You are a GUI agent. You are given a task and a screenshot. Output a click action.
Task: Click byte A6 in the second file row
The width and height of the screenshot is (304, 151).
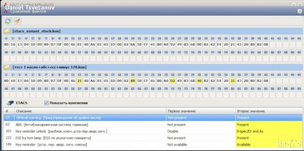click(93, 81)
